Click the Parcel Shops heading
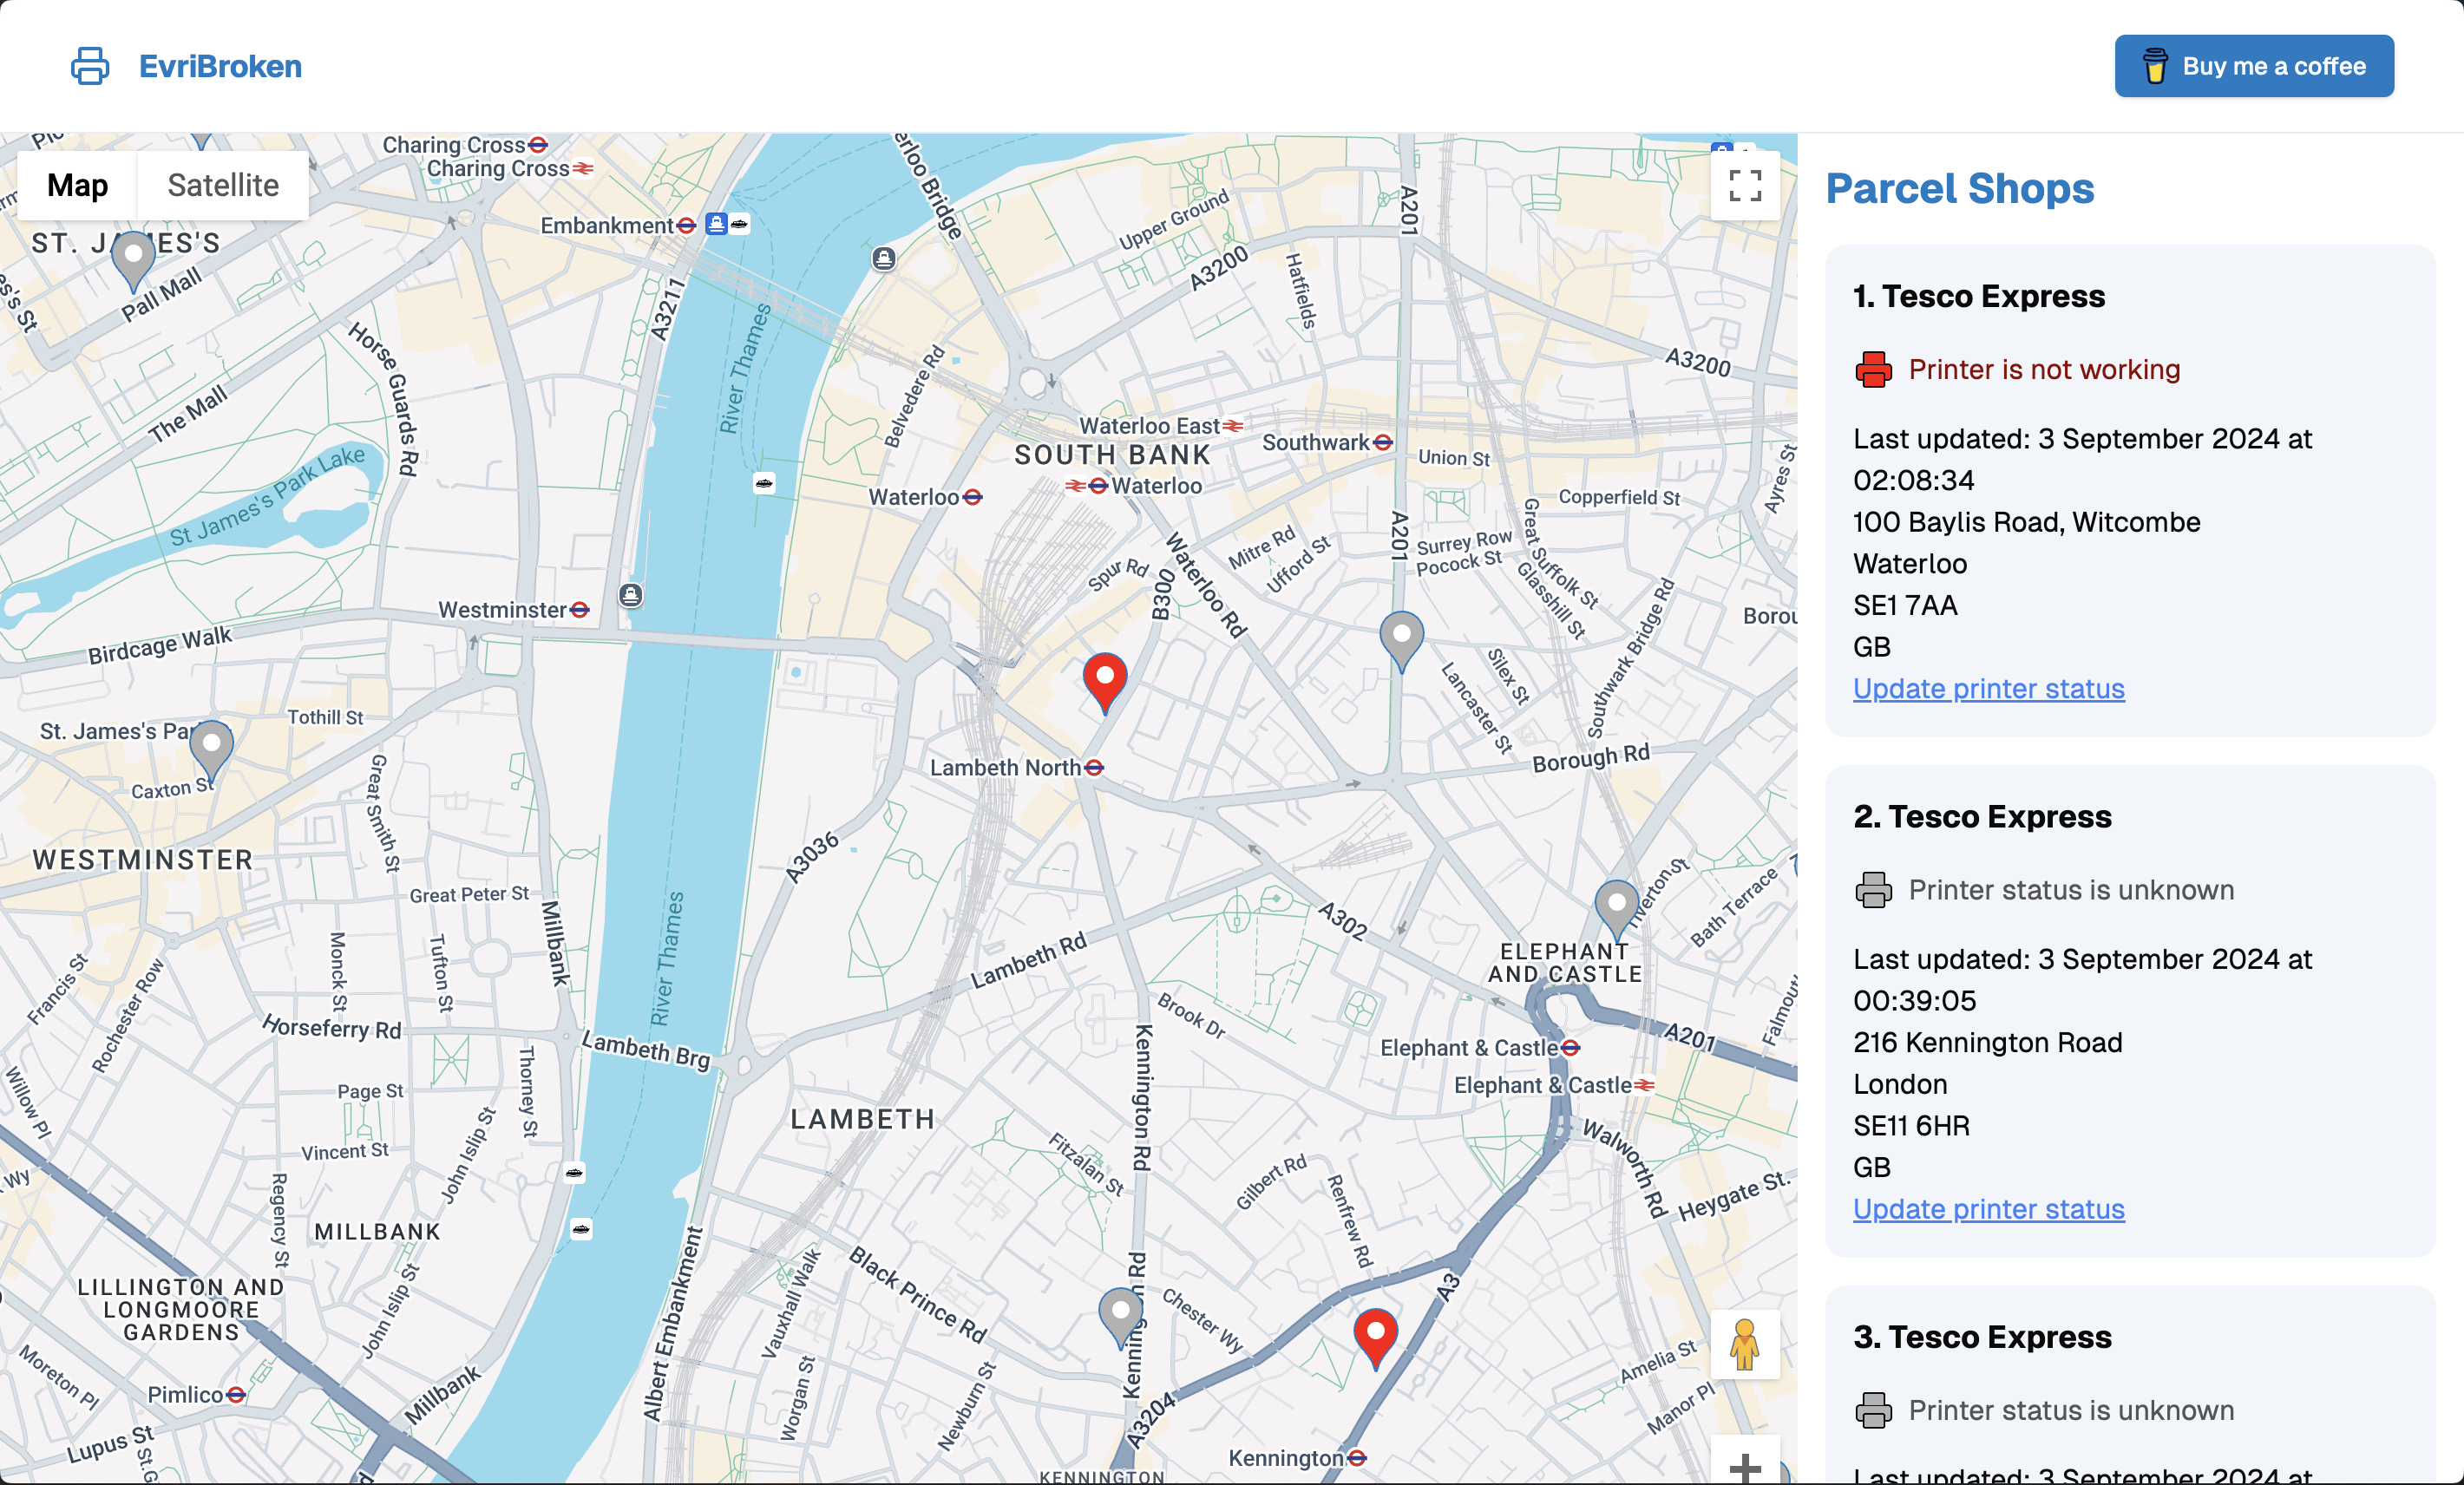 click(1959, 189)
